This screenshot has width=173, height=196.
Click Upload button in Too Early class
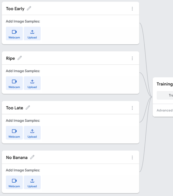(x=32, y=33)
